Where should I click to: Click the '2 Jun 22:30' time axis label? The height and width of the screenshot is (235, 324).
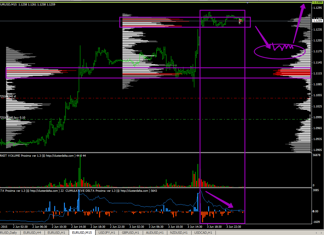pos(117,227)
